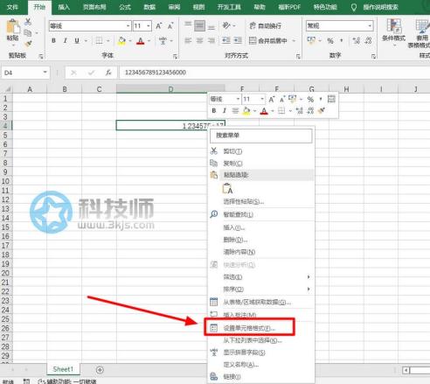
Task: Click 从下拉列表中选择 in the context menu
Action: click(253, 340)
